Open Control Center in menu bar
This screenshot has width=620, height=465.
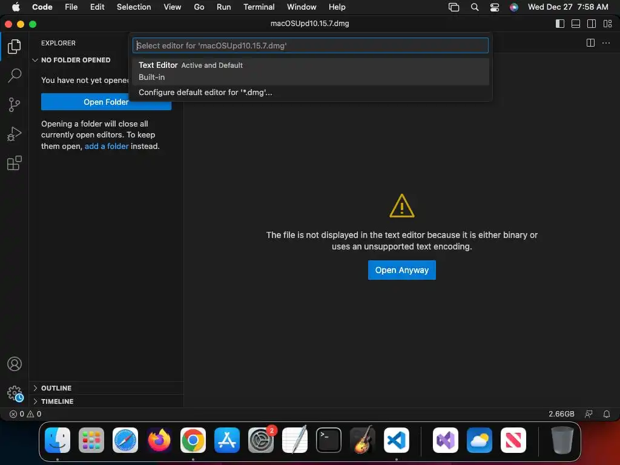(x=494, y=7)
